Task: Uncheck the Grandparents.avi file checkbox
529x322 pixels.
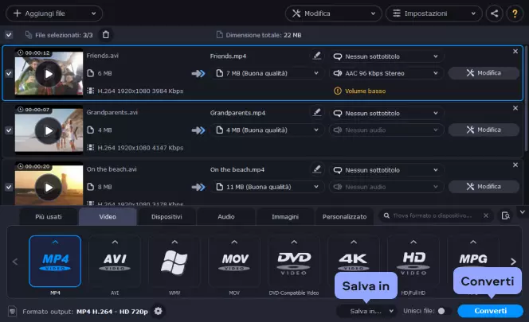Action: (9, 130)
